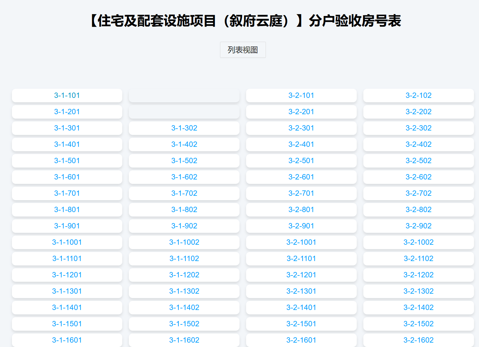Open room 3-2-1401
Viewport: 479px width, 347px height.
click(301, 307)
